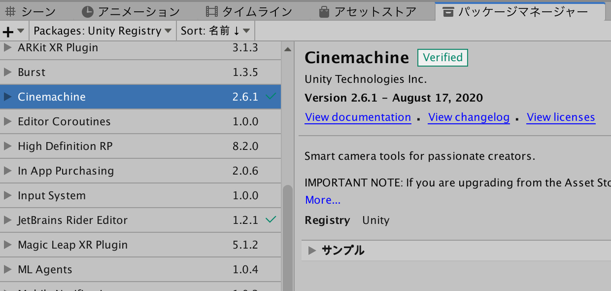Click version 5.1.2 of Magic Leap XR Plugin
The height and width of the screenshot is (291, 611).
click(245, 245)
